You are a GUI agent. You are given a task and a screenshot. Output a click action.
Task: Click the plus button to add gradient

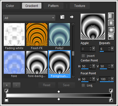tap(7, 85)
